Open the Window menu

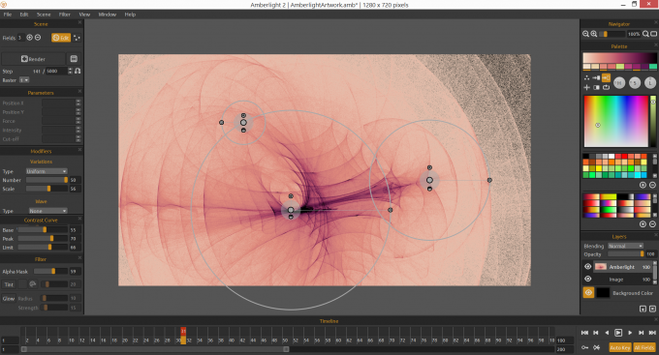pyautogui.click(x=108, y=15)
